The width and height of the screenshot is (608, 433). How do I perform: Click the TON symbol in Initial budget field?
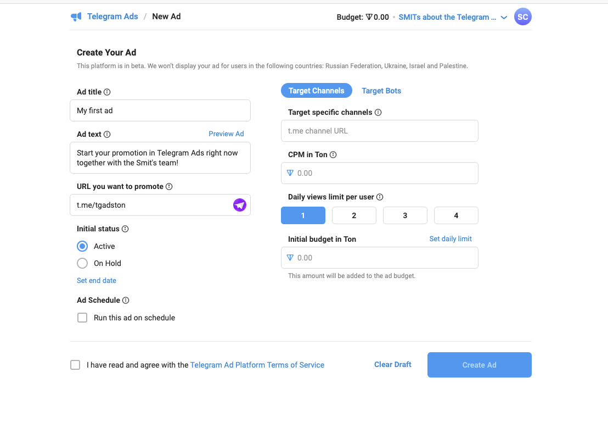click(x=290, y=258)
